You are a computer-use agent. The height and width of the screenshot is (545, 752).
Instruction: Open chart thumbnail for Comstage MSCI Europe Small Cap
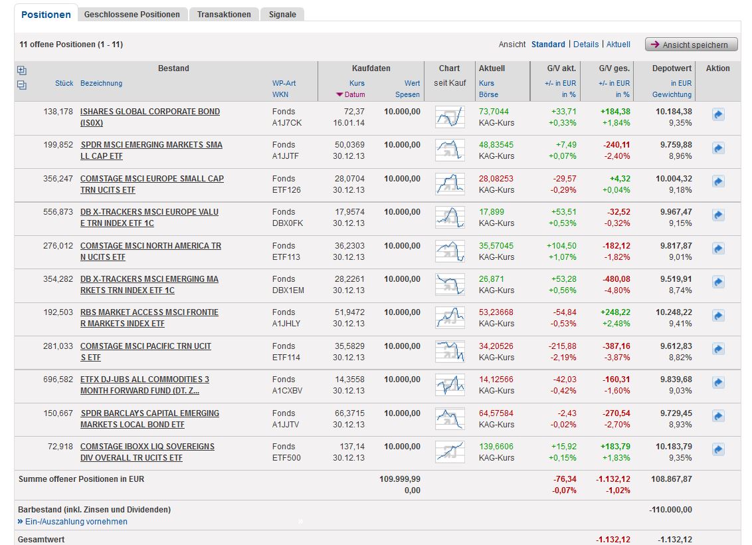click(450, 184)
